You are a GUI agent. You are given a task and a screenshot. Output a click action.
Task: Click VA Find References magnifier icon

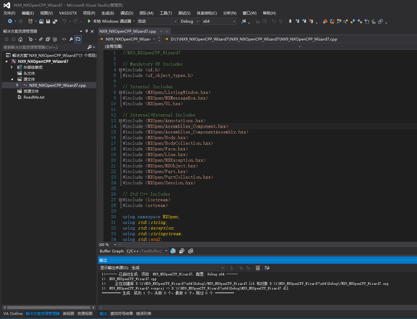(x=346, y=21)
